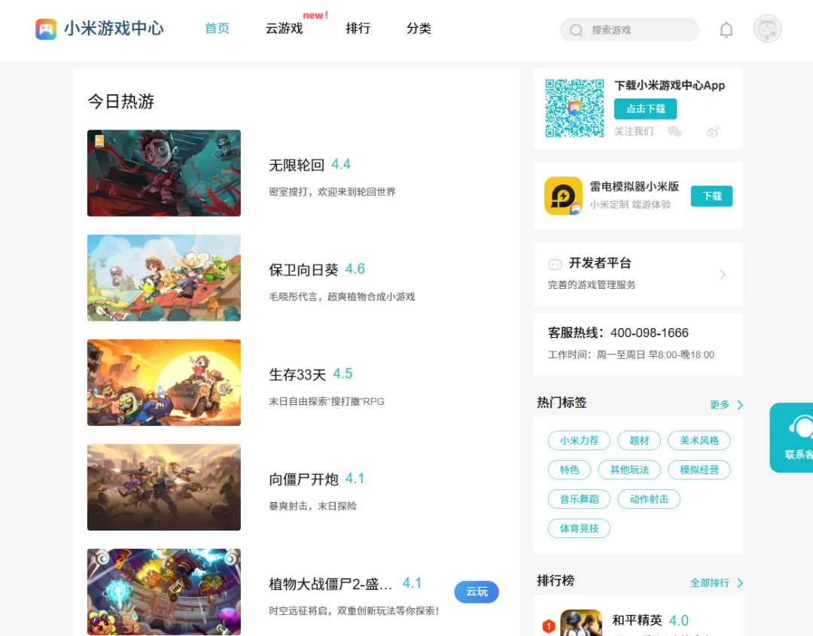Go to the 首页 tab
This screenshot has height=636, width=813.
[218, 29]
